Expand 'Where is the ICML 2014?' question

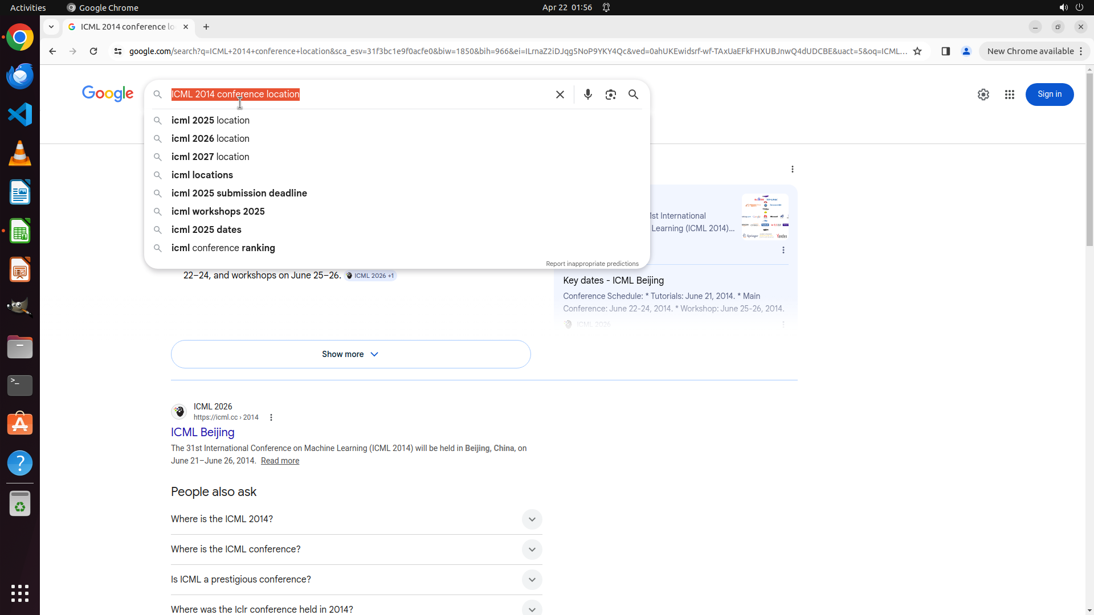[531, 519]
